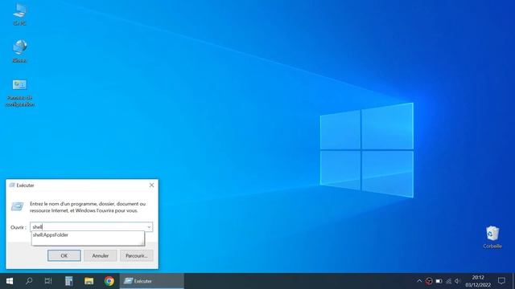Expand the Ouvrir combo box dropdown arrow
515x289 pixels.
click(149, 227)
